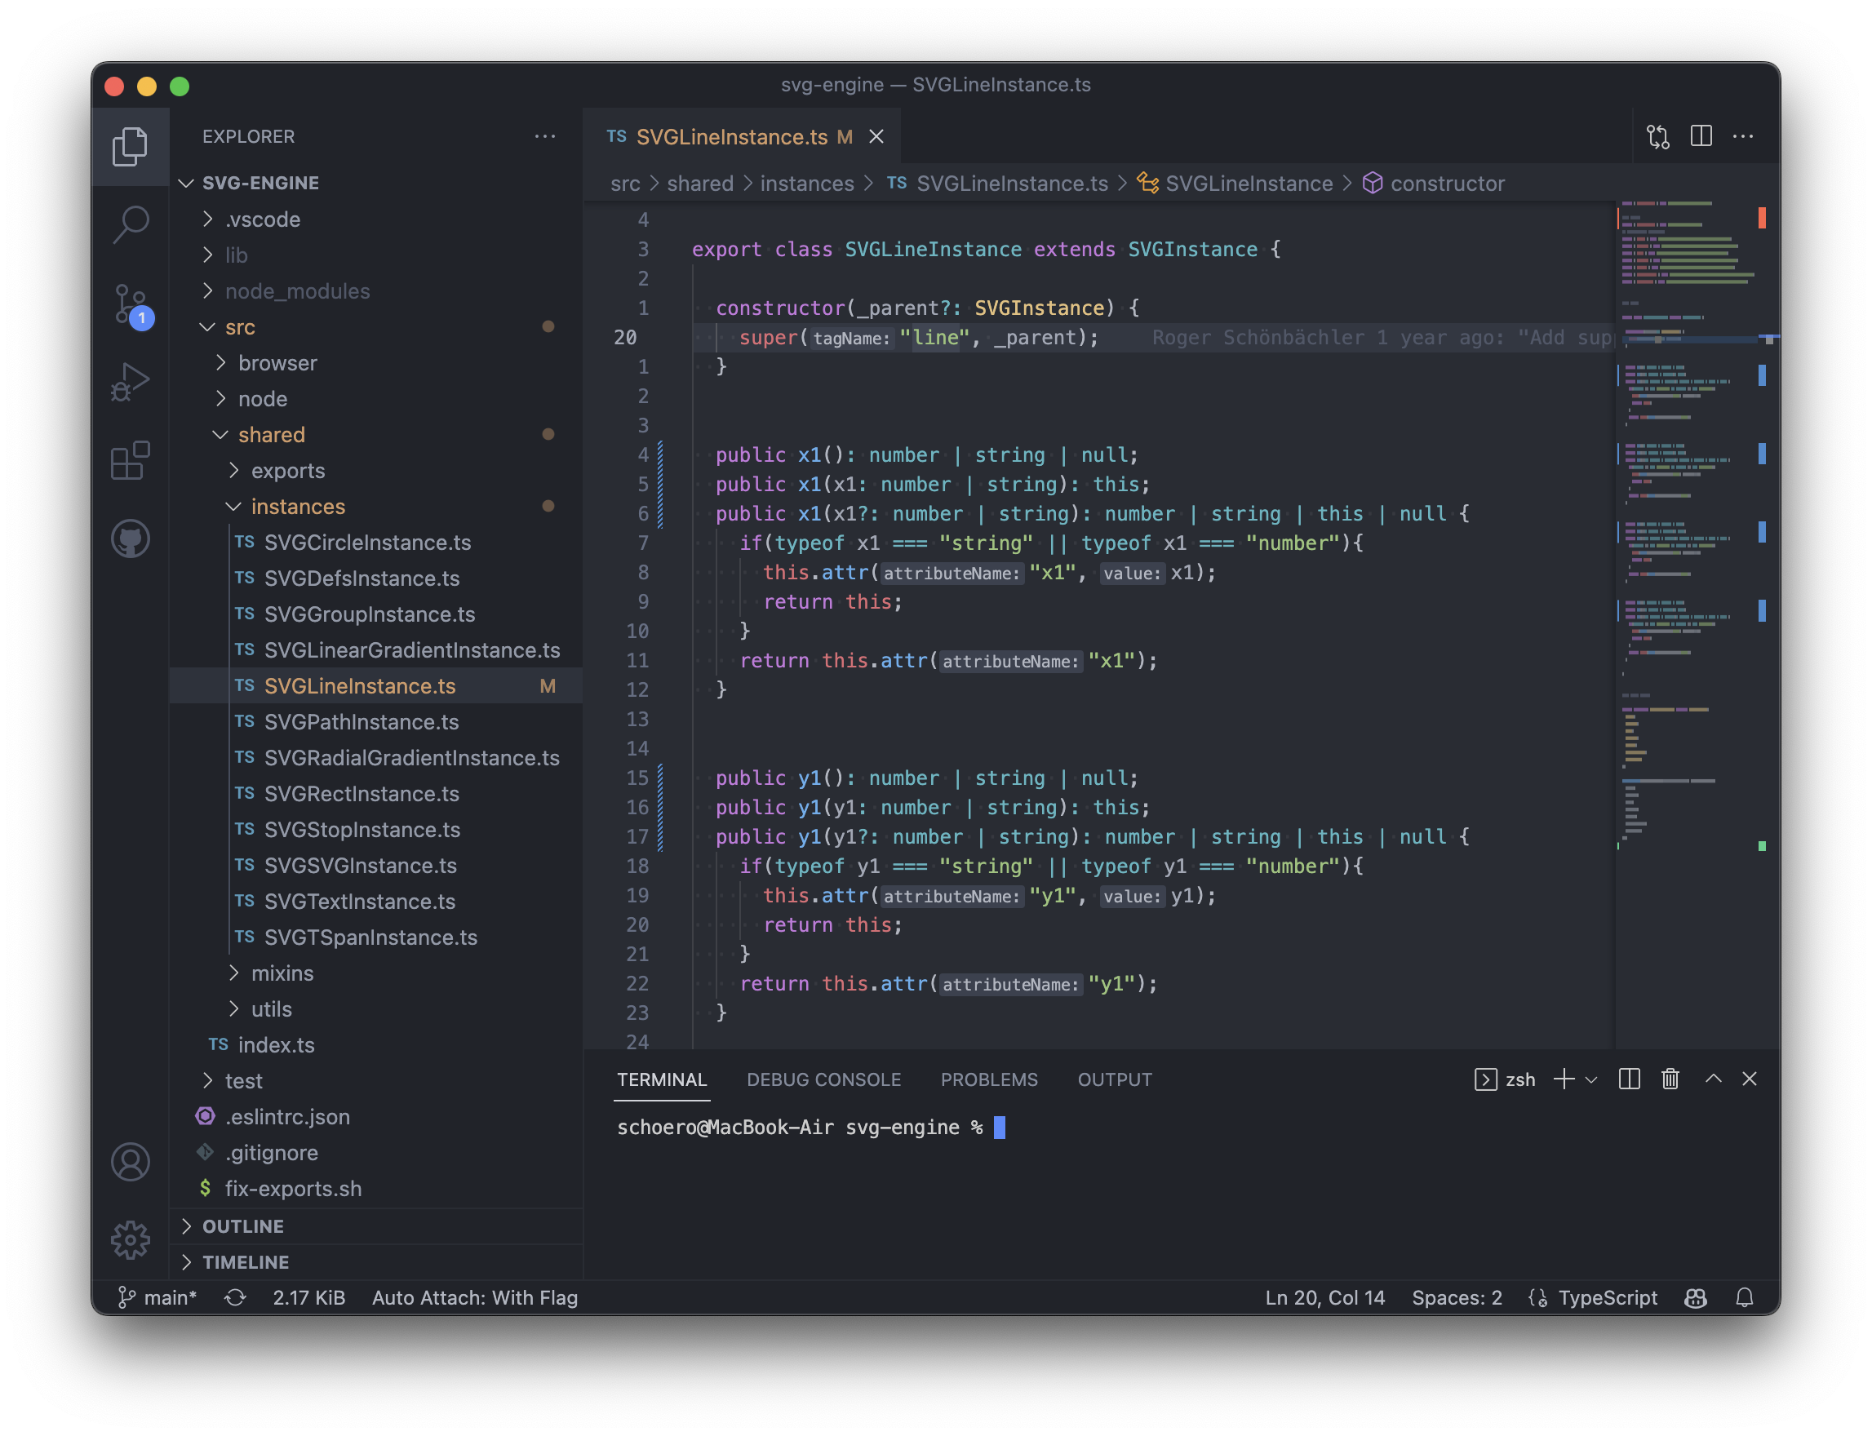Switch to the PROBLEMS tab

click(x=989, y=1079)
